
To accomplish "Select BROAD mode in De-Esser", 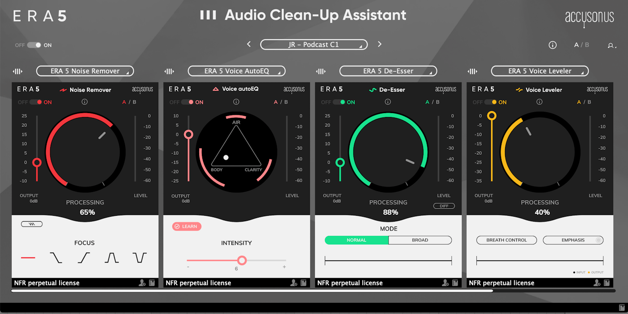I will point(420,240).
